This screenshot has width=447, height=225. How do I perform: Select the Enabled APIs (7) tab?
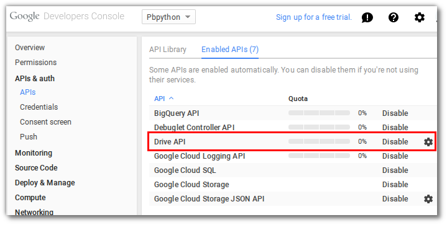pyautogui.click(x=230, y=50)
